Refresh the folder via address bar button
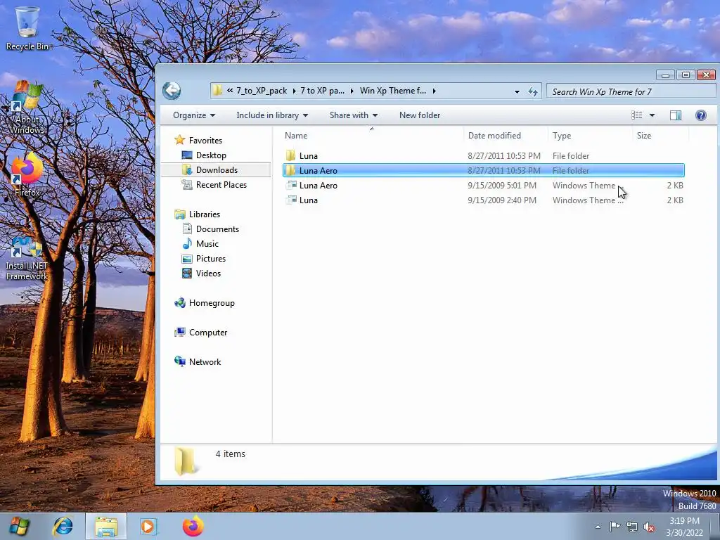Viewport: 720px width, 540px height. click(533, 91)
